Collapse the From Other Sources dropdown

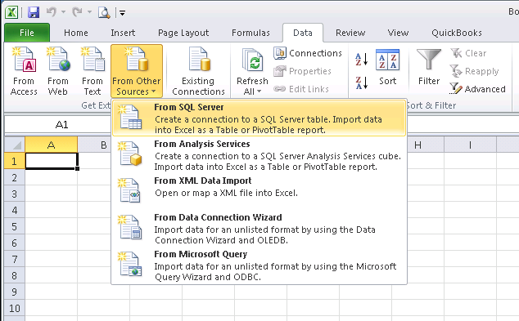tap(137, 71)
